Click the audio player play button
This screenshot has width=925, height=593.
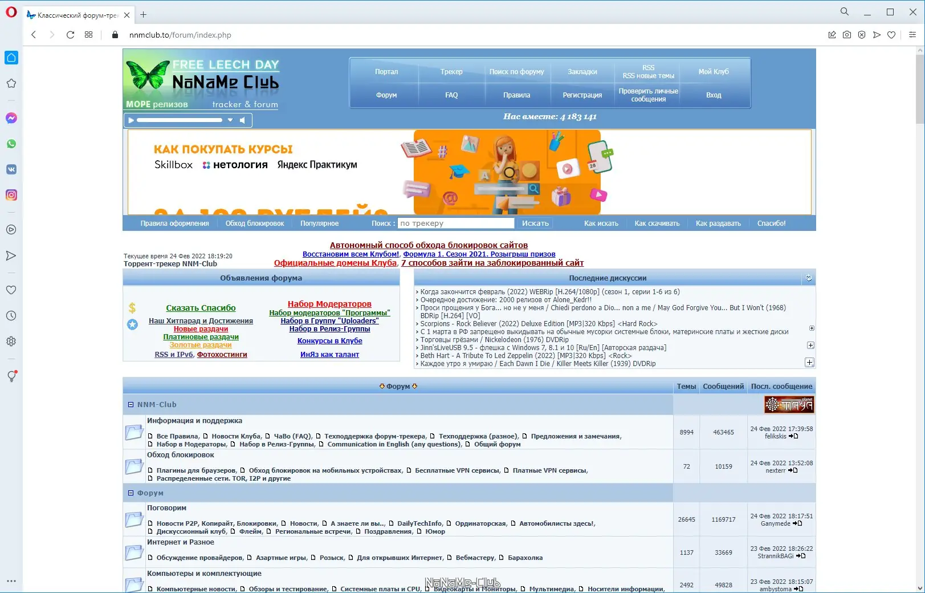(131, 120)
